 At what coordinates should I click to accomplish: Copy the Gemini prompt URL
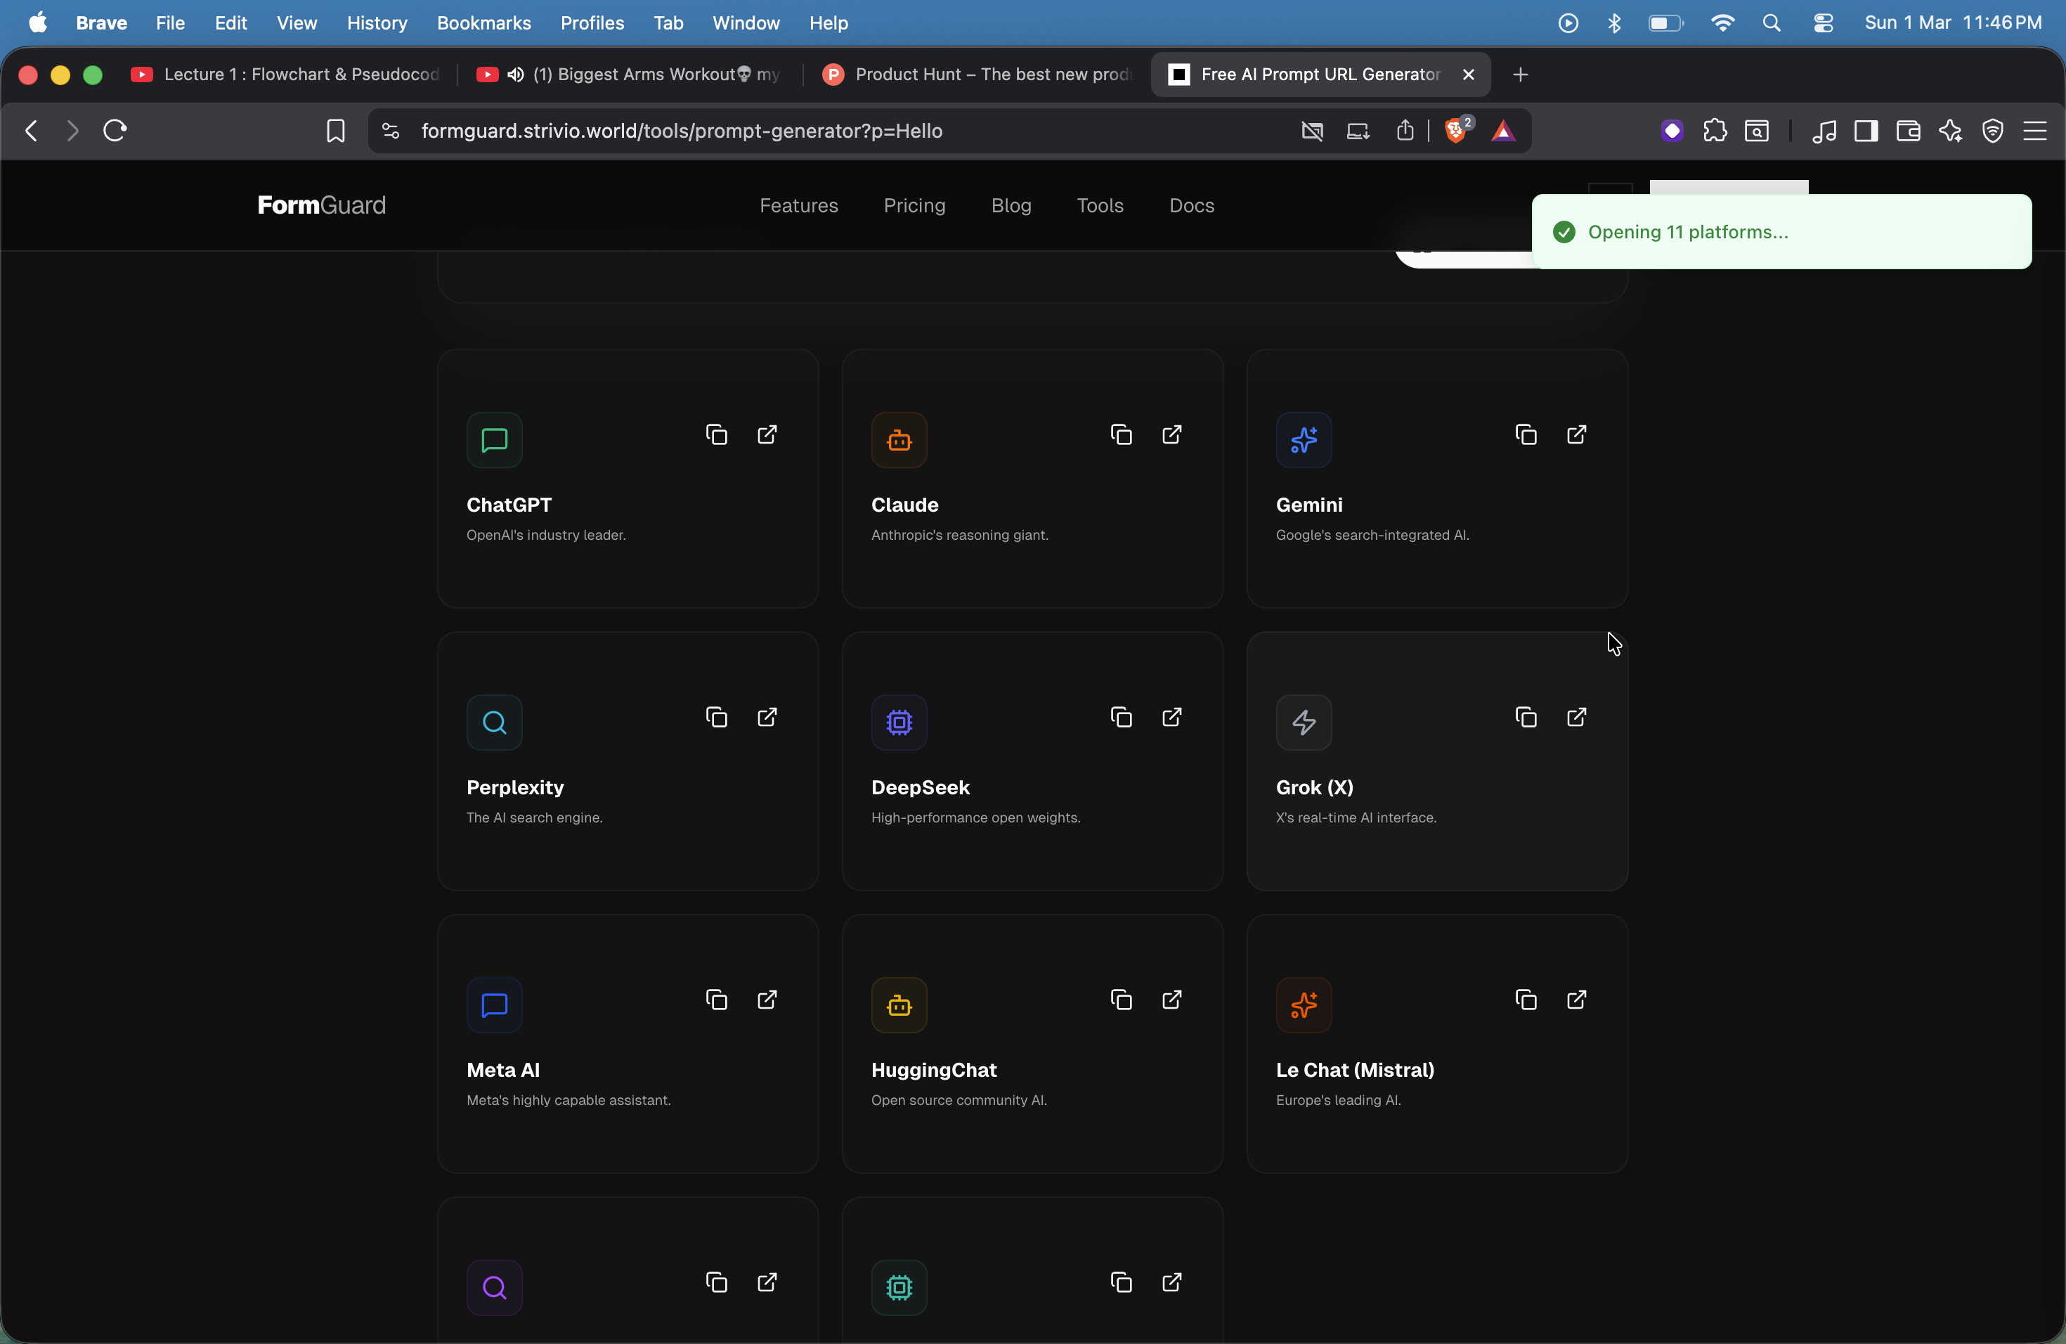[1525, 434]
